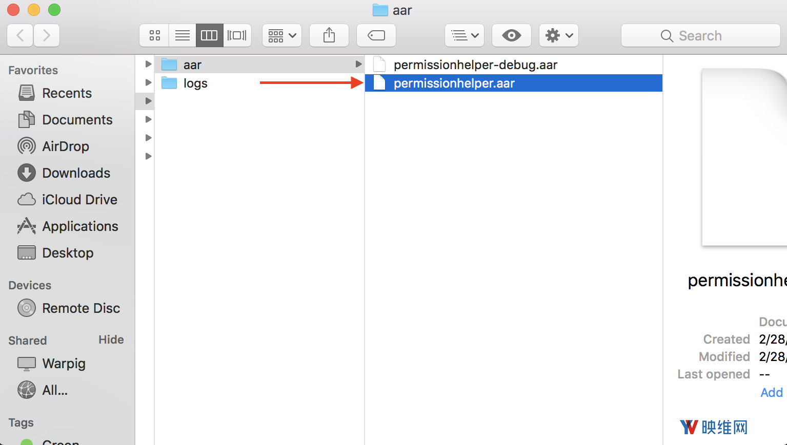The height and width of the screenshot is (445, 787).
Task: Select the logs folder
Action: 195,83
